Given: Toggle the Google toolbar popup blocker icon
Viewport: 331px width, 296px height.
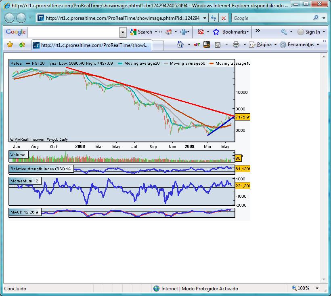Looking at the screenshot, I should click(201, 32).
